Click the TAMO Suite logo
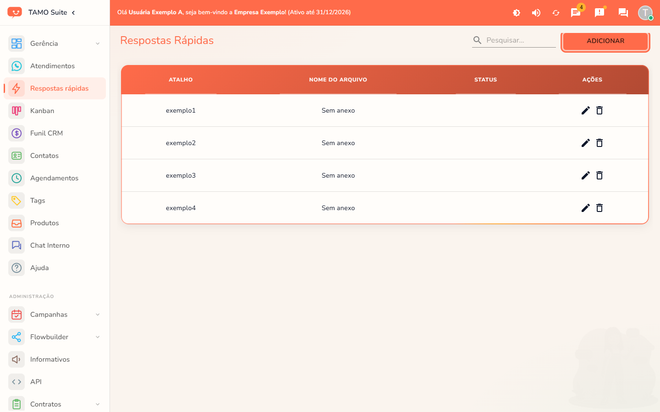Viewport: 660px width, 412px height. tap(15, 12)
